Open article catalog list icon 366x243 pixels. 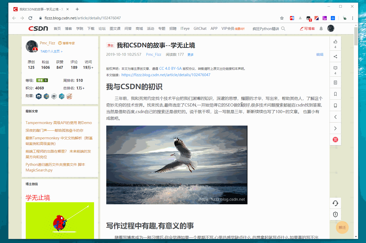(x=335, y=83)
